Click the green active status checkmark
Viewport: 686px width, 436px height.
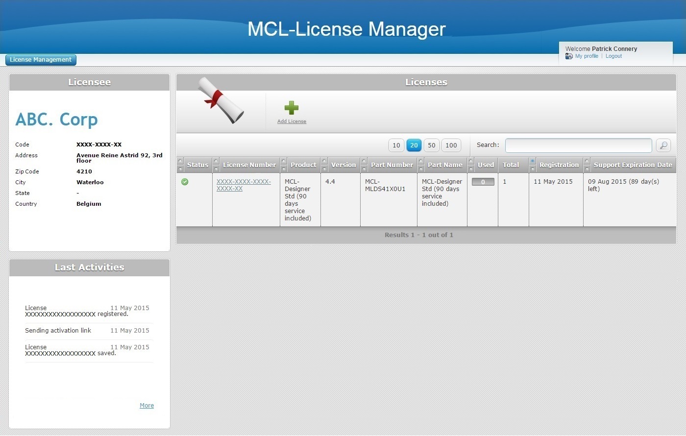pyautogui.click(x=185, y=182)
